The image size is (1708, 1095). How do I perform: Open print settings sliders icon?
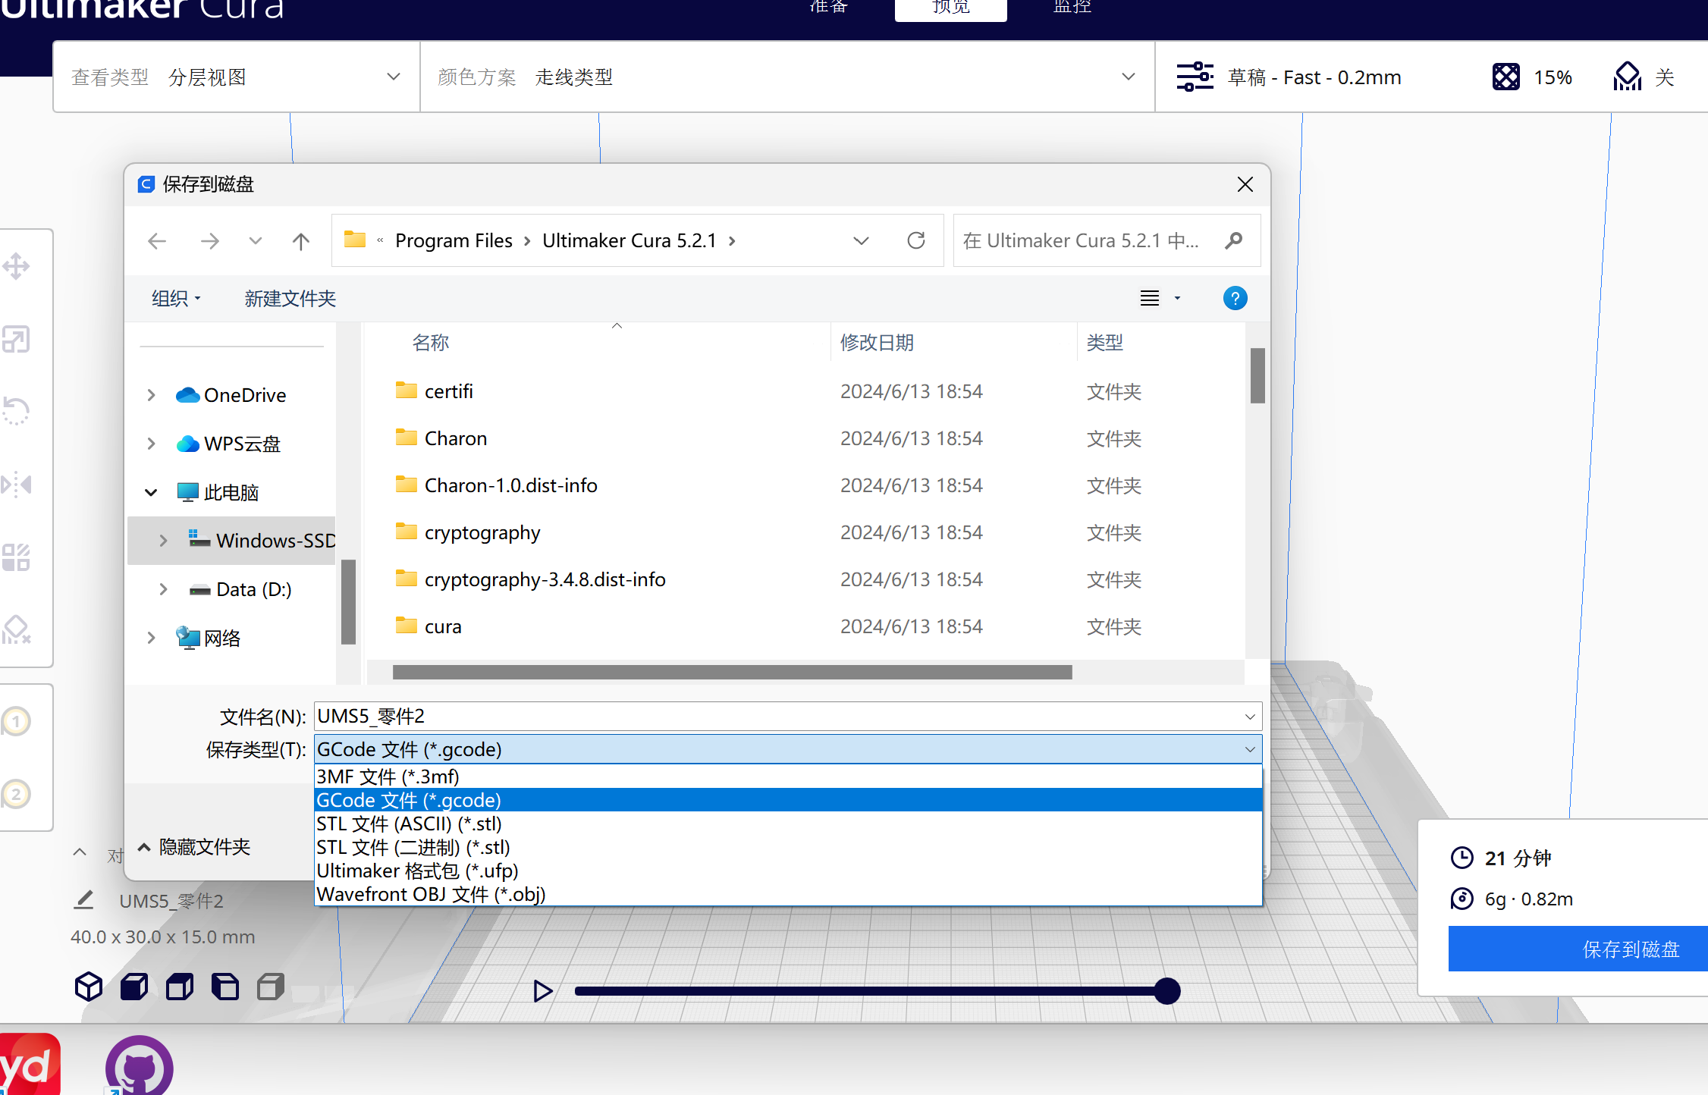[x=1195, y=77]
